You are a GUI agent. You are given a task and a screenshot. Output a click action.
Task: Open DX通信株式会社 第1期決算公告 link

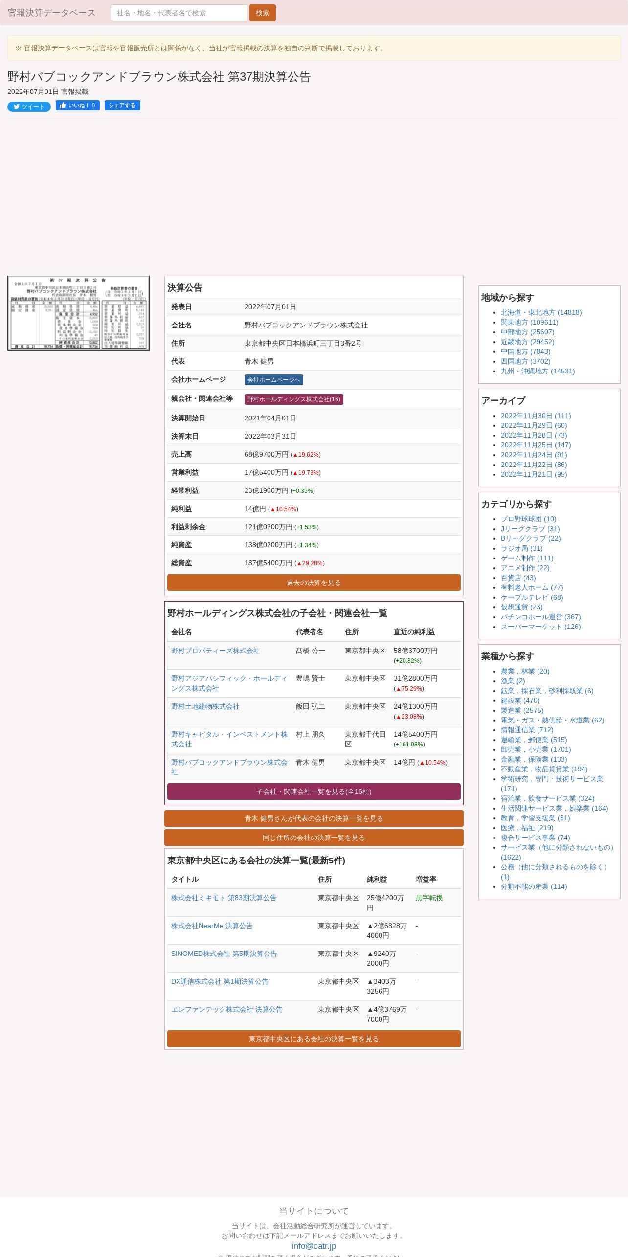220,981
